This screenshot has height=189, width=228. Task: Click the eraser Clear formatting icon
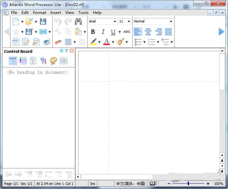[x=58, y=42]
